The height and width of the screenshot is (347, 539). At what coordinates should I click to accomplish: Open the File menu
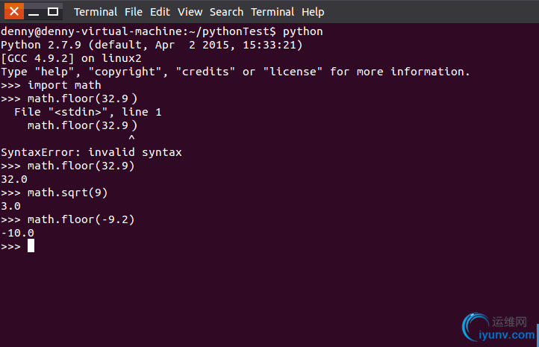[x=134, y=12]
